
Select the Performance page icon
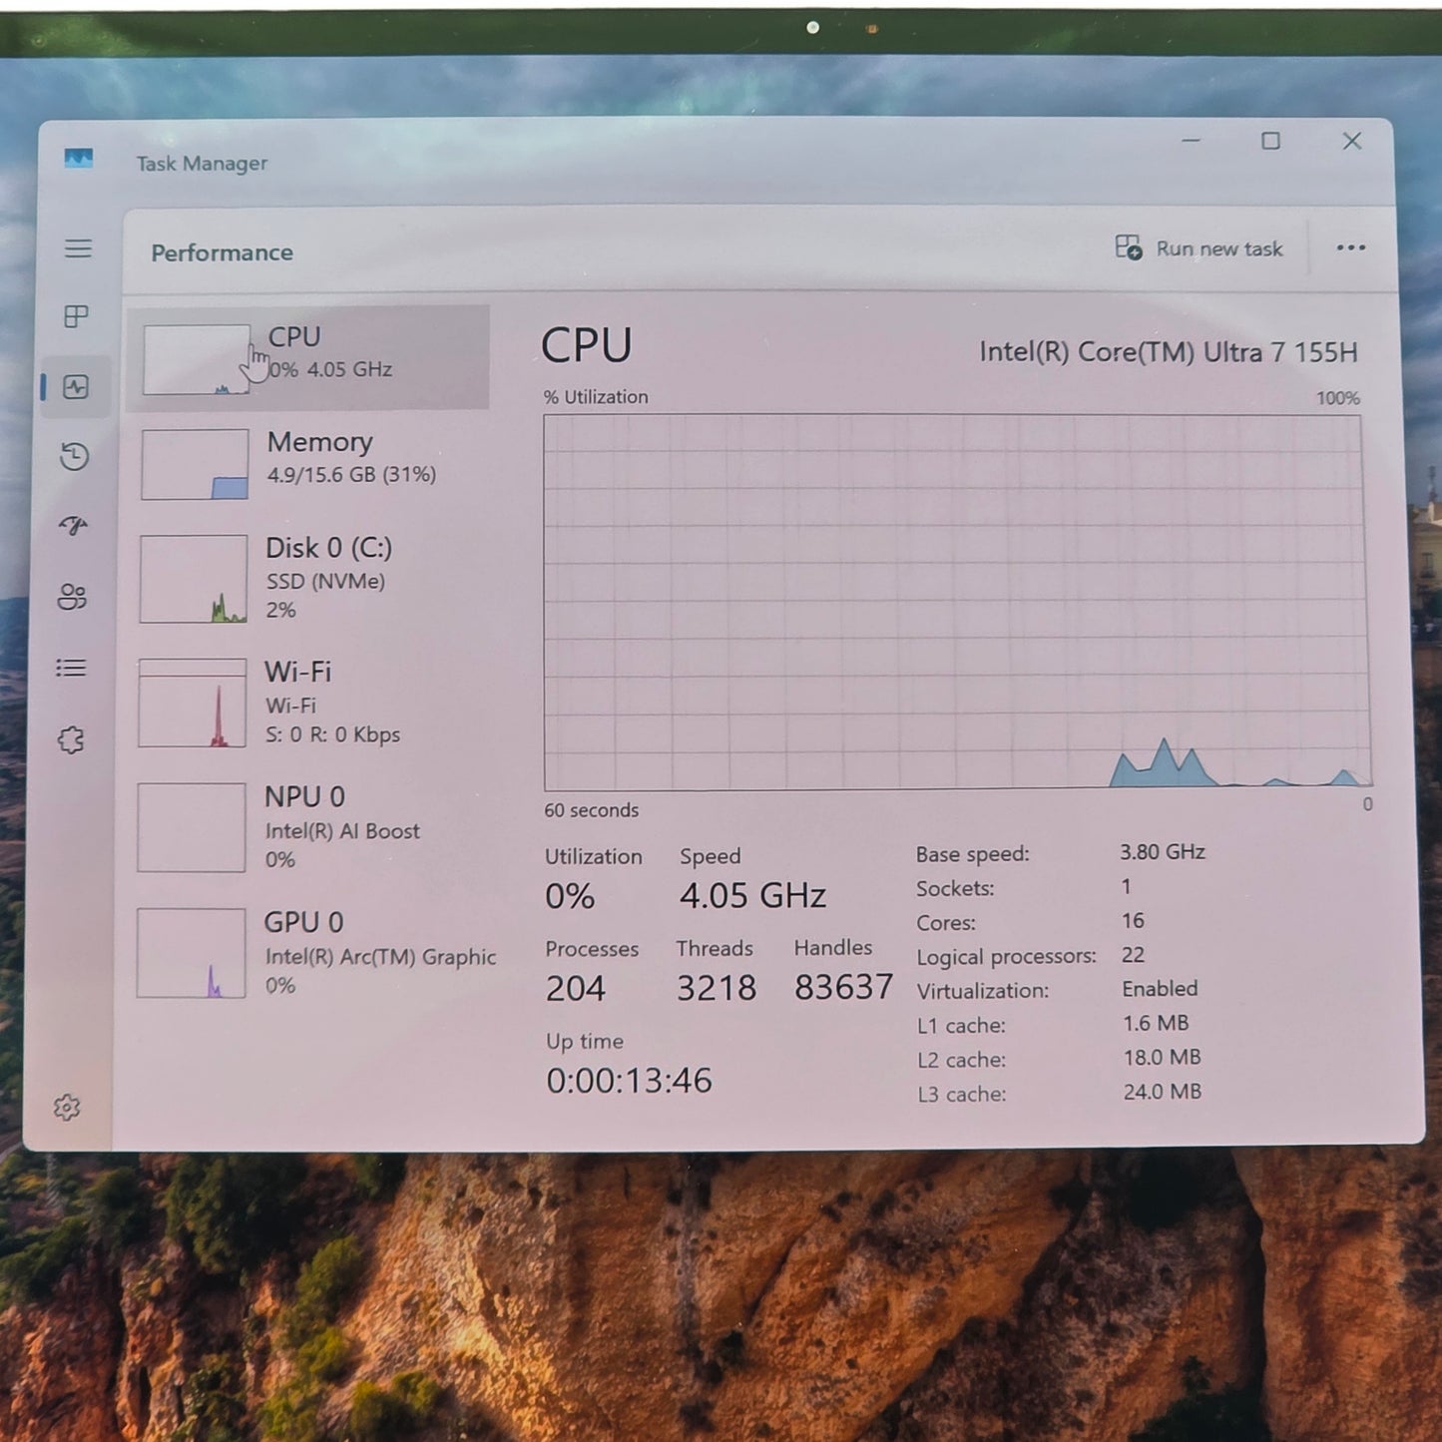pos(76,387)
